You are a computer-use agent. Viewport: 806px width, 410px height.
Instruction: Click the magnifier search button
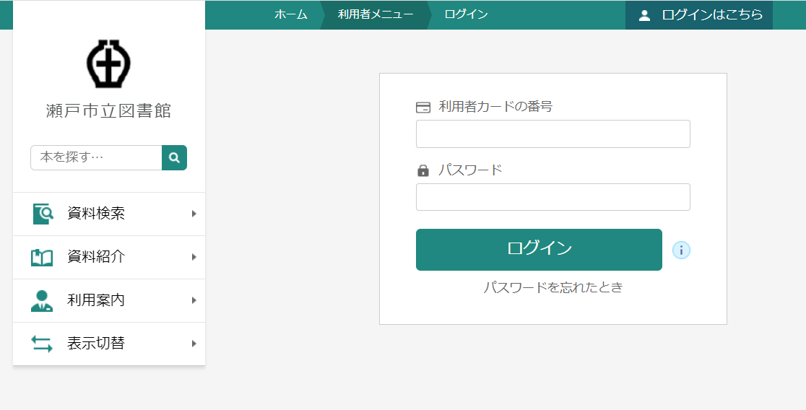[174, 158]
